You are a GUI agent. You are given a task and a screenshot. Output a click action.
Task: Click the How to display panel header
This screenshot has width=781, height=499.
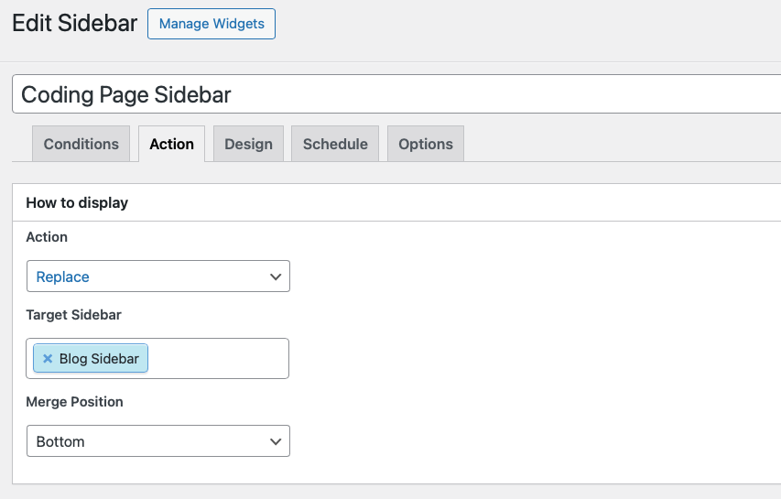click(x=396, y=202)
